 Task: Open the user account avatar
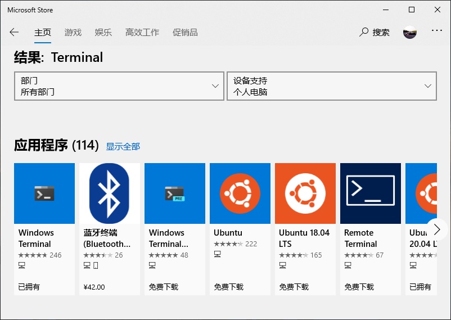point(409,32)
